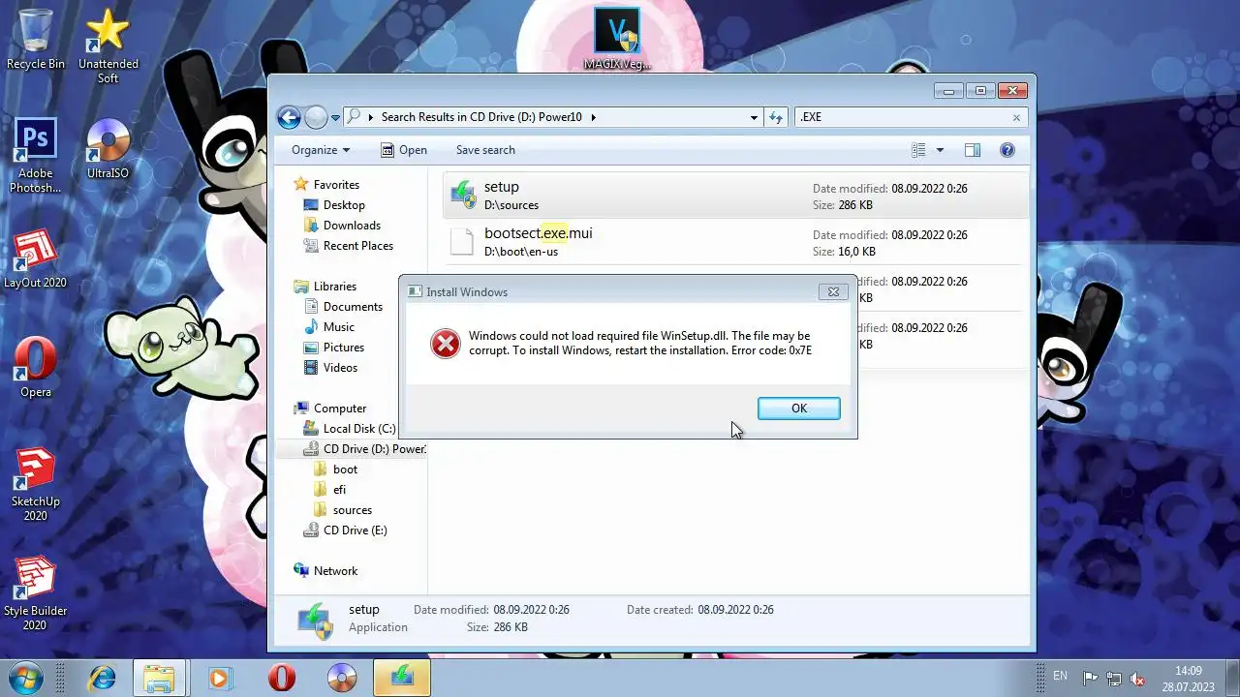Select Windows setup taskbar button
Image resolution: width=1240 pixels, height=697 pixels.
pos(402,677)
